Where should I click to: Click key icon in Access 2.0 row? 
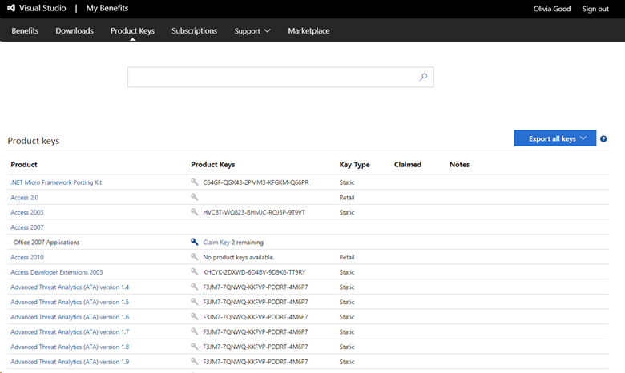[194, 197]
